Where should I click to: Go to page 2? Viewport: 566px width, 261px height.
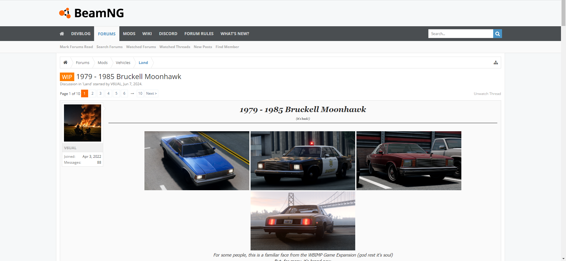click(x=93, y=93)
